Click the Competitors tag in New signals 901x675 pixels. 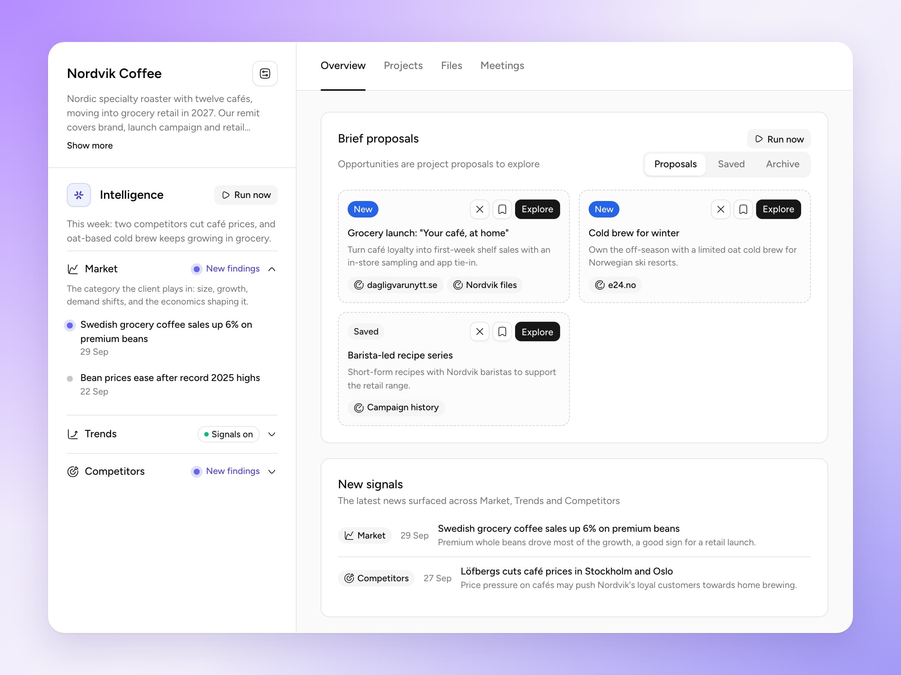(376, 578)
